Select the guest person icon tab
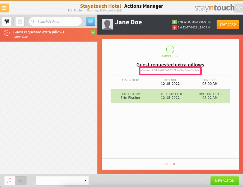This screenshot has width=243, height=187. pos(10,181)
